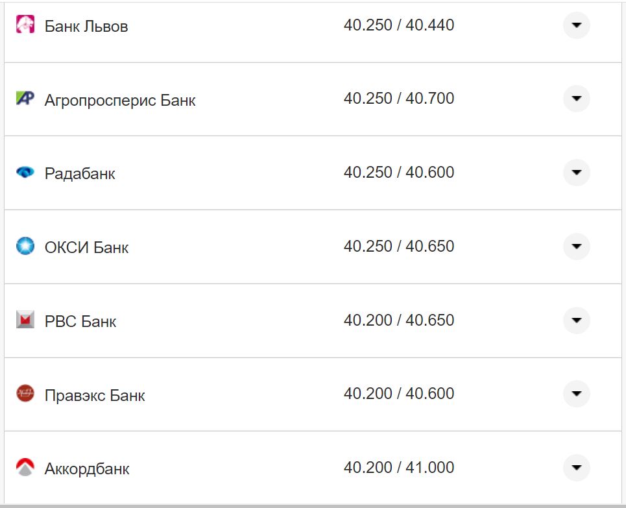Click the РВС Банк logo icon
Image resolution: width=626 pixels, height=508 pixels.
tap(25, 320)
